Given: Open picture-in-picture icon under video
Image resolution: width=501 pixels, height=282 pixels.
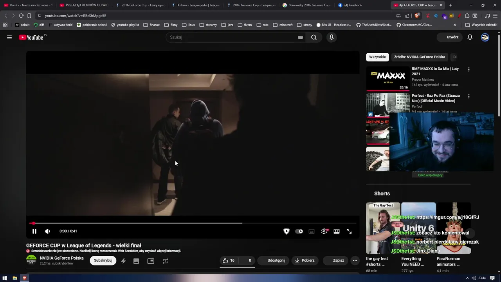Looking at the screenshot, I should tap(151, 261).
